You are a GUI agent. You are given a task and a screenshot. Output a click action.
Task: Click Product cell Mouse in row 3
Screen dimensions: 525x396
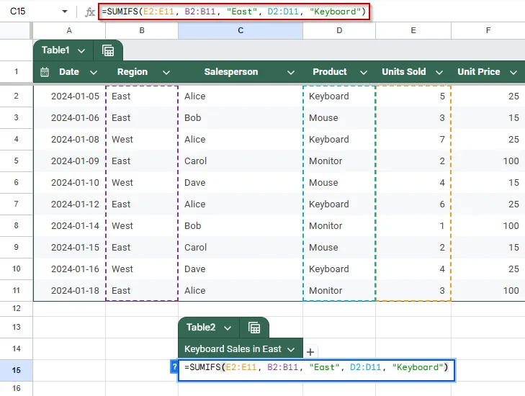coord(339,118)
